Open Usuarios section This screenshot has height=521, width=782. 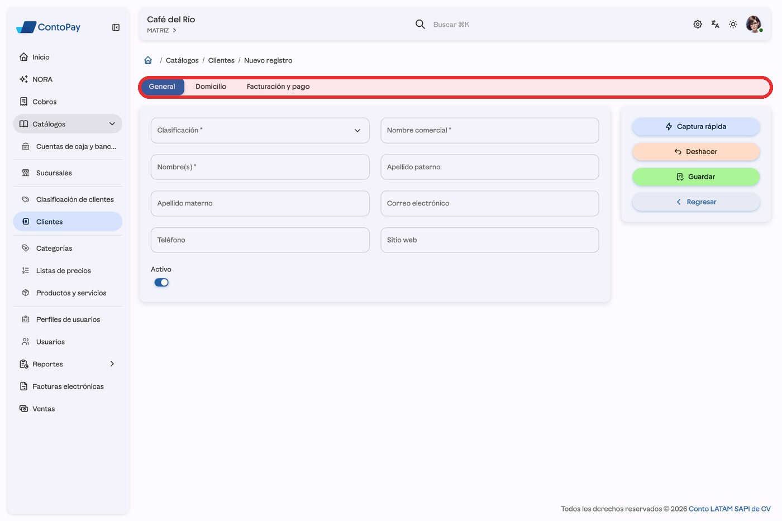68,342
